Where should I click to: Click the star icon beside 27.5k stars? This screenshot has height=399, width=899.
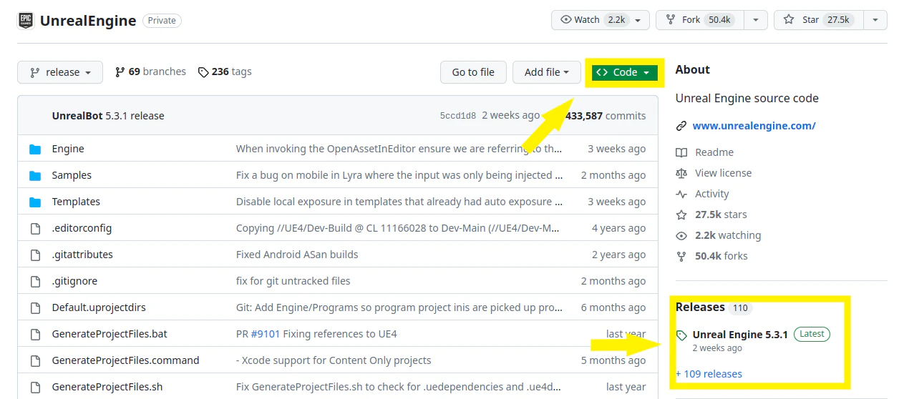coord(681,215)
